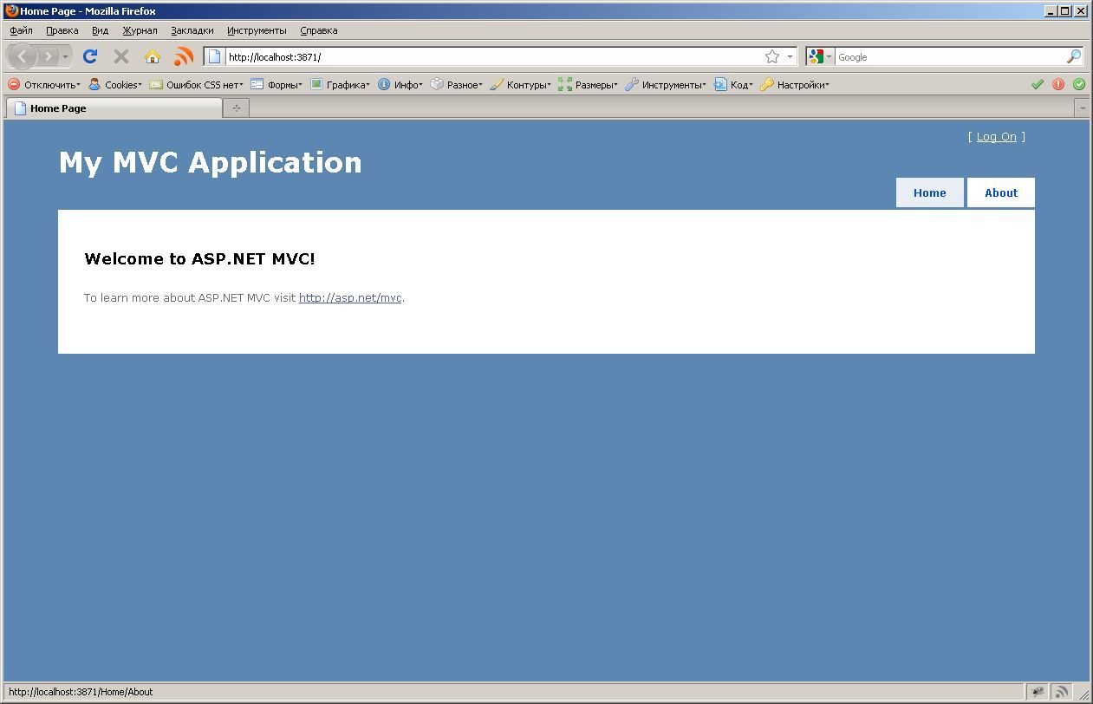Click the address bar with localhost:3871 URL

[493, 57]
